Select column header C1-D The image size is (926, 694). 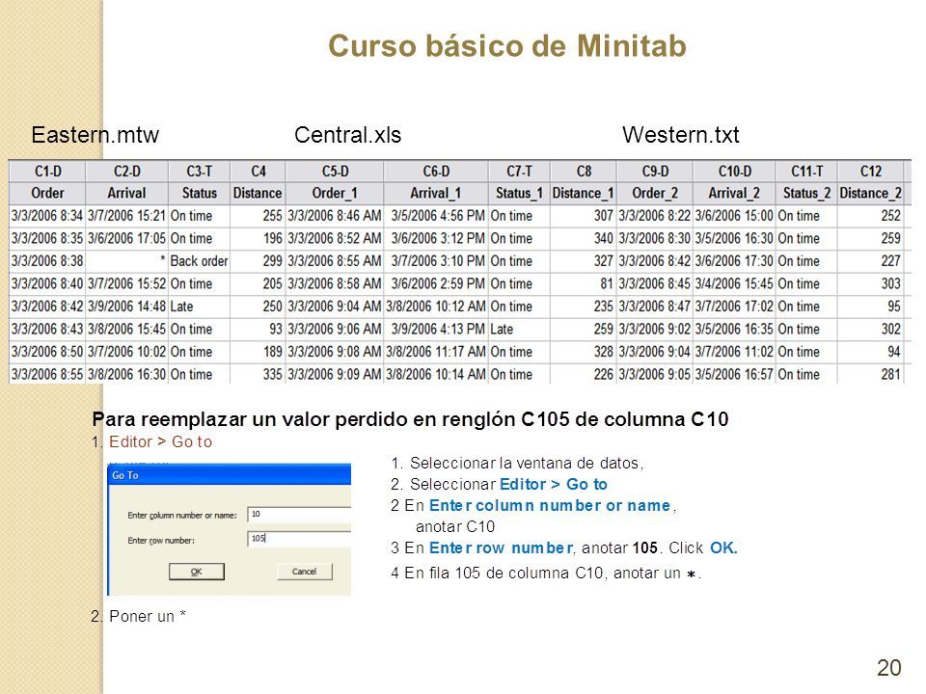(x=47, y=172)
